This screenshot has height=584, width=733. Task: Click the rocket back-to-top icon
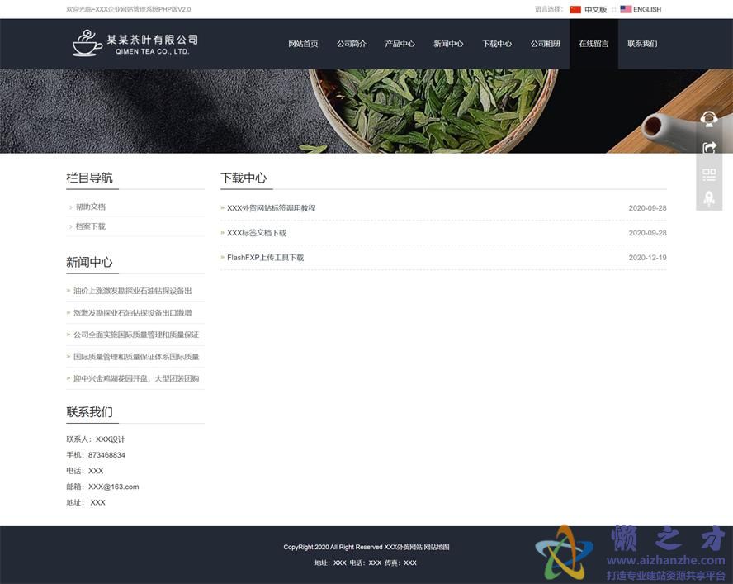(x=709, y=198)
